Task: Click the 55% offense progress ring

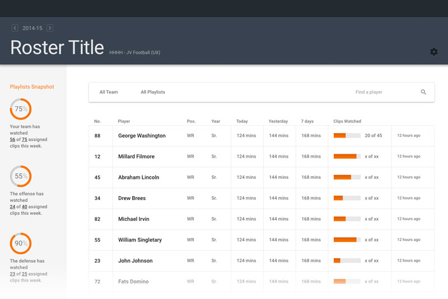Action: tap(21, 176)
